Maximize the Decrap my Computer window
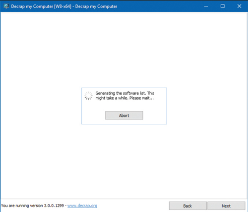 click(223, 6)
